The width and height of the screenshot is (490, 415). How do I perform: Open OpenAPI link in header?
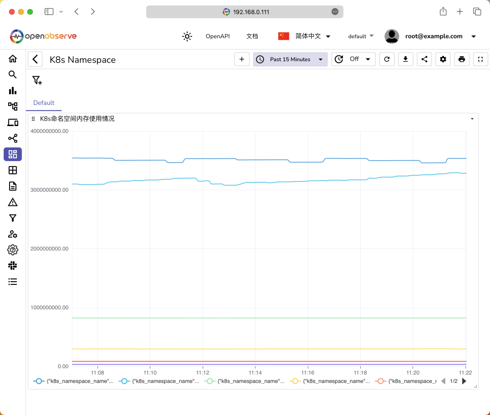click(217, 36)
